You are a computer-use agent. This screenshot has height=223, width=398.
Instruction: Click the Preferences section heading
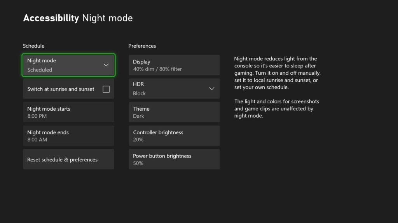click(x=142, y=46)
